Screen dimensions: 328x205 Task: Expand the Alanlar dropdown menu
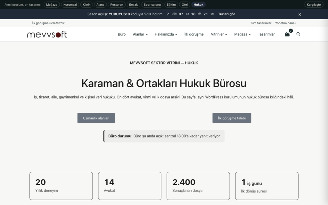coord(140,34)
